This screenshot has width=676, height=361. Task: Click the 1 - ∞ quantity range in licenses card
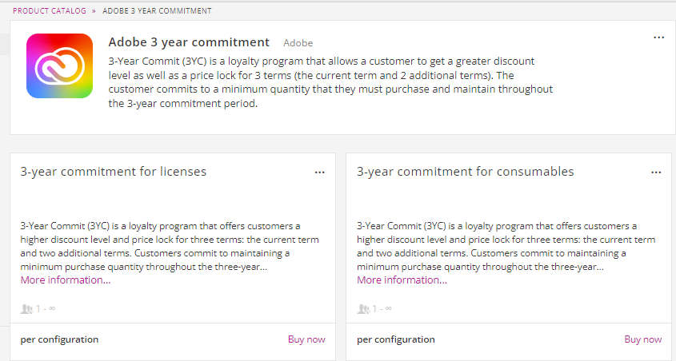point(46,308)
